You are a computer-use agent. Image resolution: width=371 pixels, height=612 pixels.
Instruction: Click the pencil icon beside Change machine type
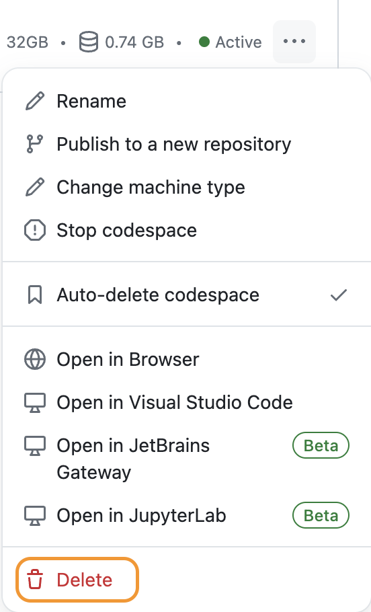[35, 187]
